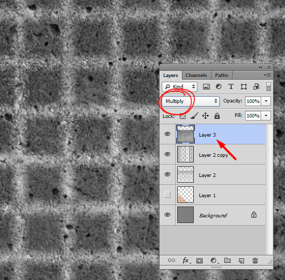The height and width of the screenshot is (280, 285).
Task: Filter for adjustment layers icon
Action: pos(219,86)
